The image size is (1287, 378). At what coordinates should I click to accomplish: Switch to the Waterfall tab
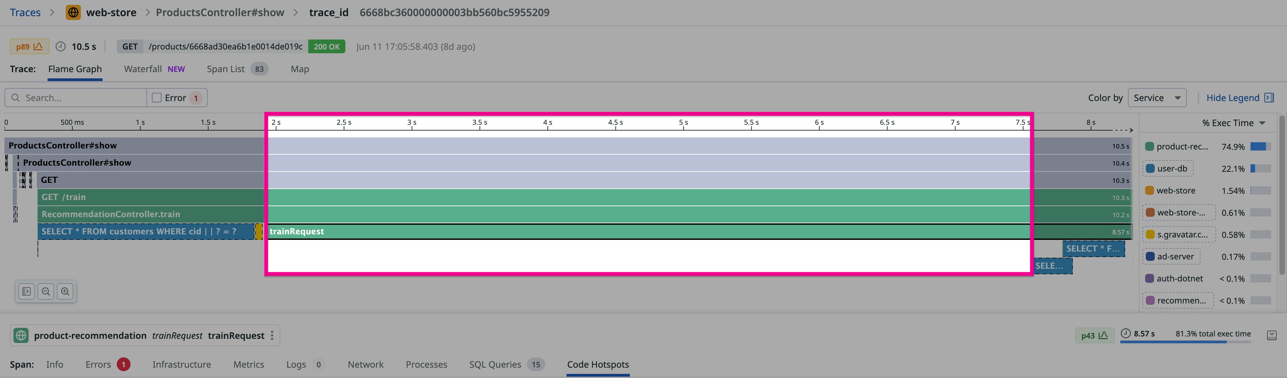(143, 69)
